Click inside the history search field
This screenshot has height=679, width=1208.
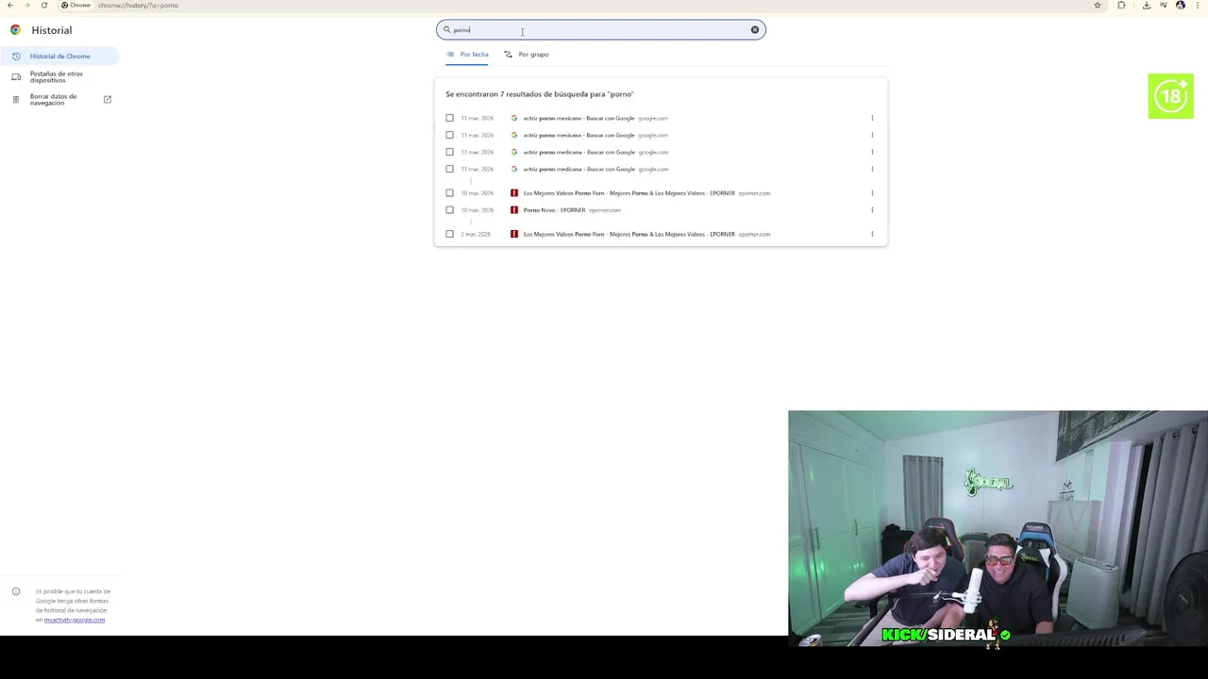coord(600,30)
